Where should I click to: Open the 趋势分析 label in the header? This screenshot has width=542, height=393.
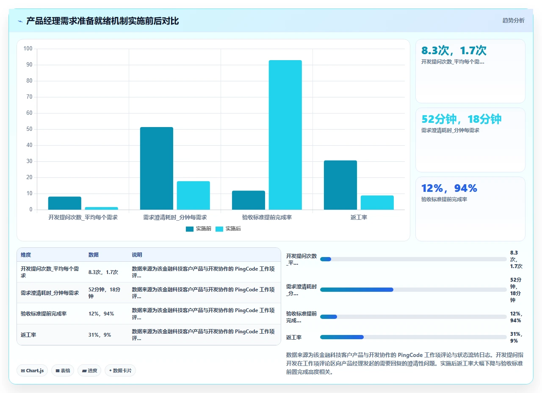click(x=513, y=20)
